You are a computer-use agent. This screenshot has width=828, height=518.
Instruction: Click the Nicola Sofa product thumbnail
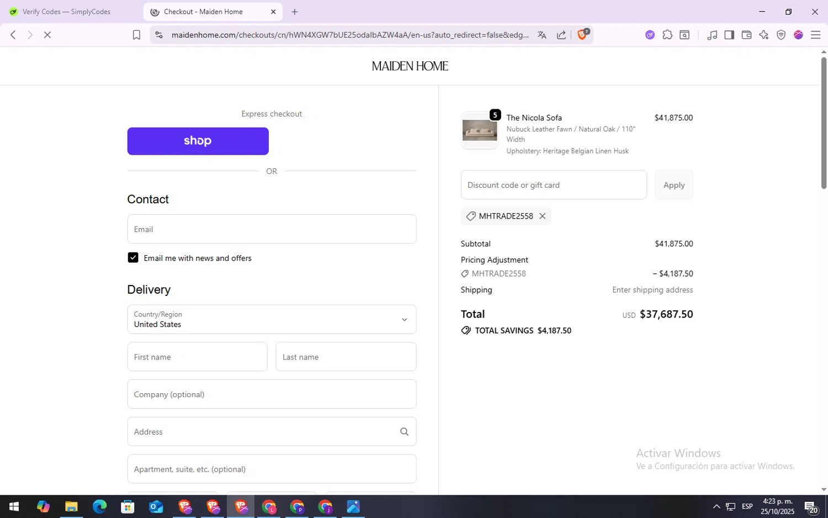[x=480, y=131]
